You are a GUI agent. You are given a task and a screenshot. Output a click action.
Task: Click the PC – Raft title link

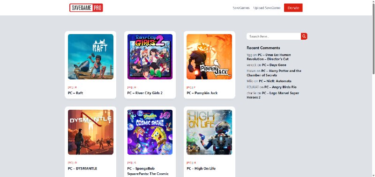[75, 93]
